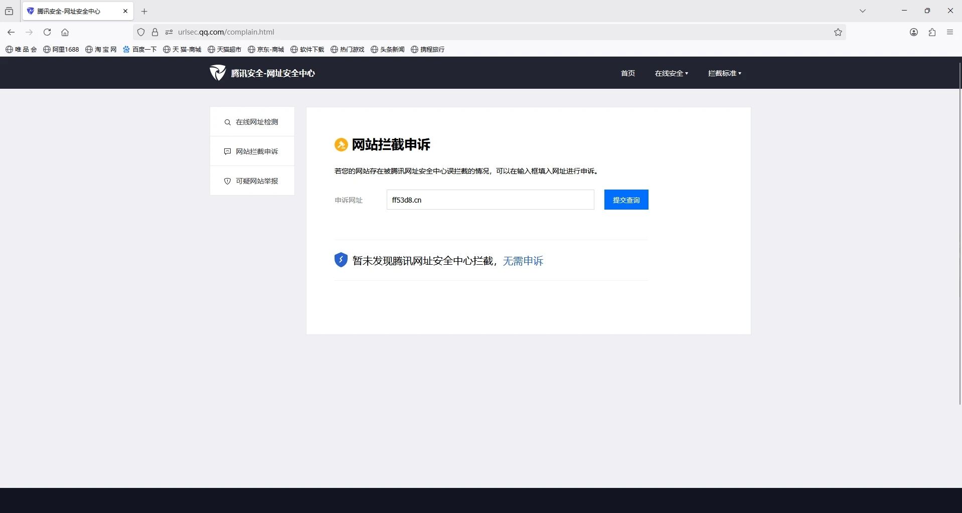Show site security lock information
The width and height of the screenshot is (962, 513).
click(x=155, y=32)
